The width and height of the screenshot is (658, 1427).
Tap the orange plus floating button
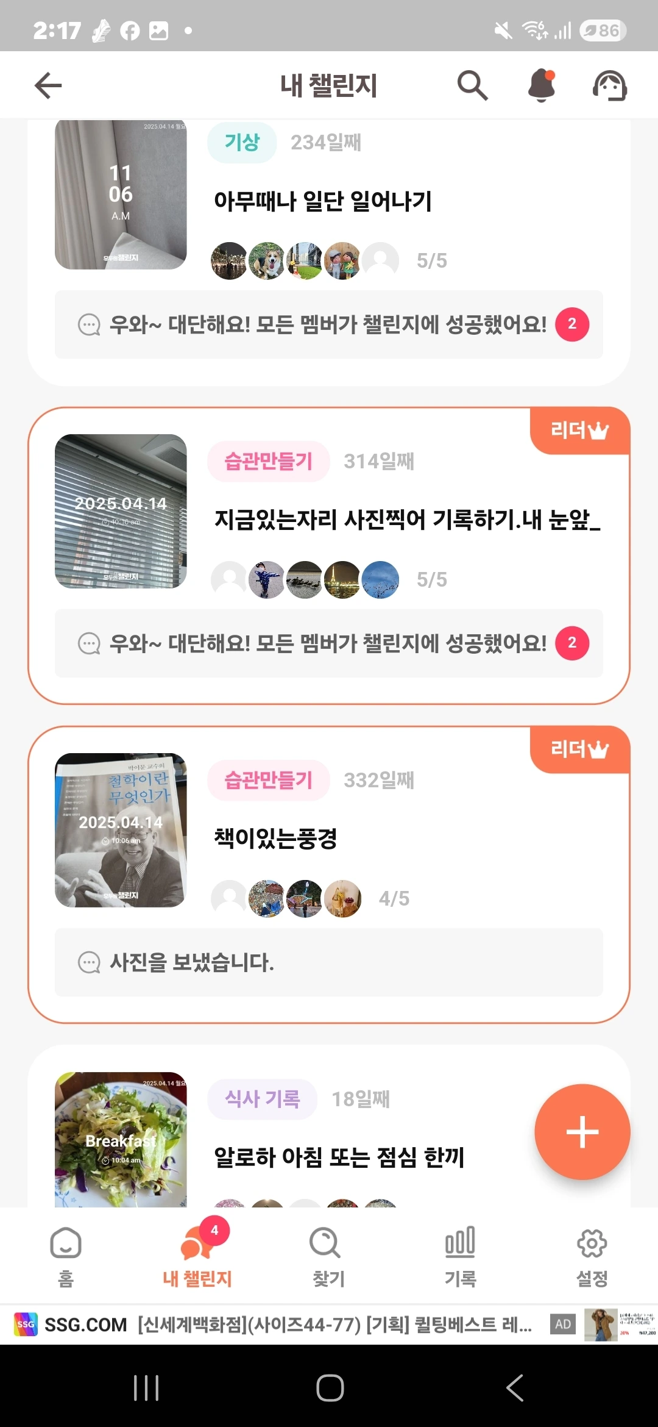[x=582, y=1132]
